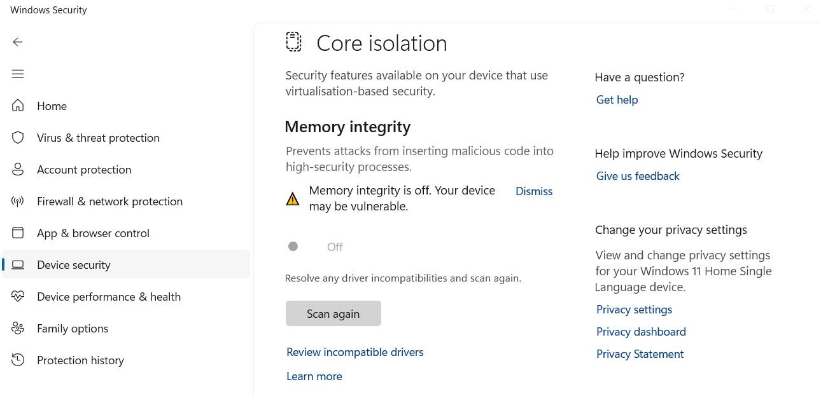
Task: Click the Home house icon
Action: (18, 106)
